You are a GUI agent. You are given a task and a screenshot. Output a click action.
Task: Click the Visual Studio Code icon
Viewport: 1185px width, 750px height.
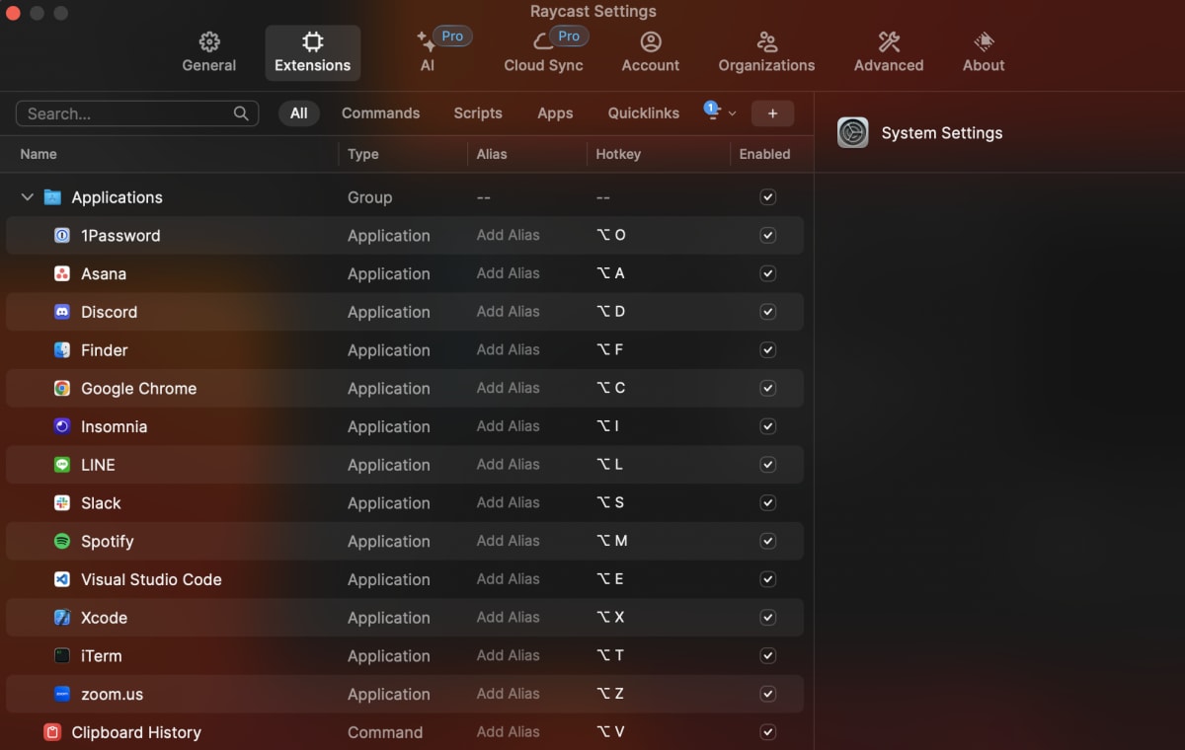[x=62, y=580]
